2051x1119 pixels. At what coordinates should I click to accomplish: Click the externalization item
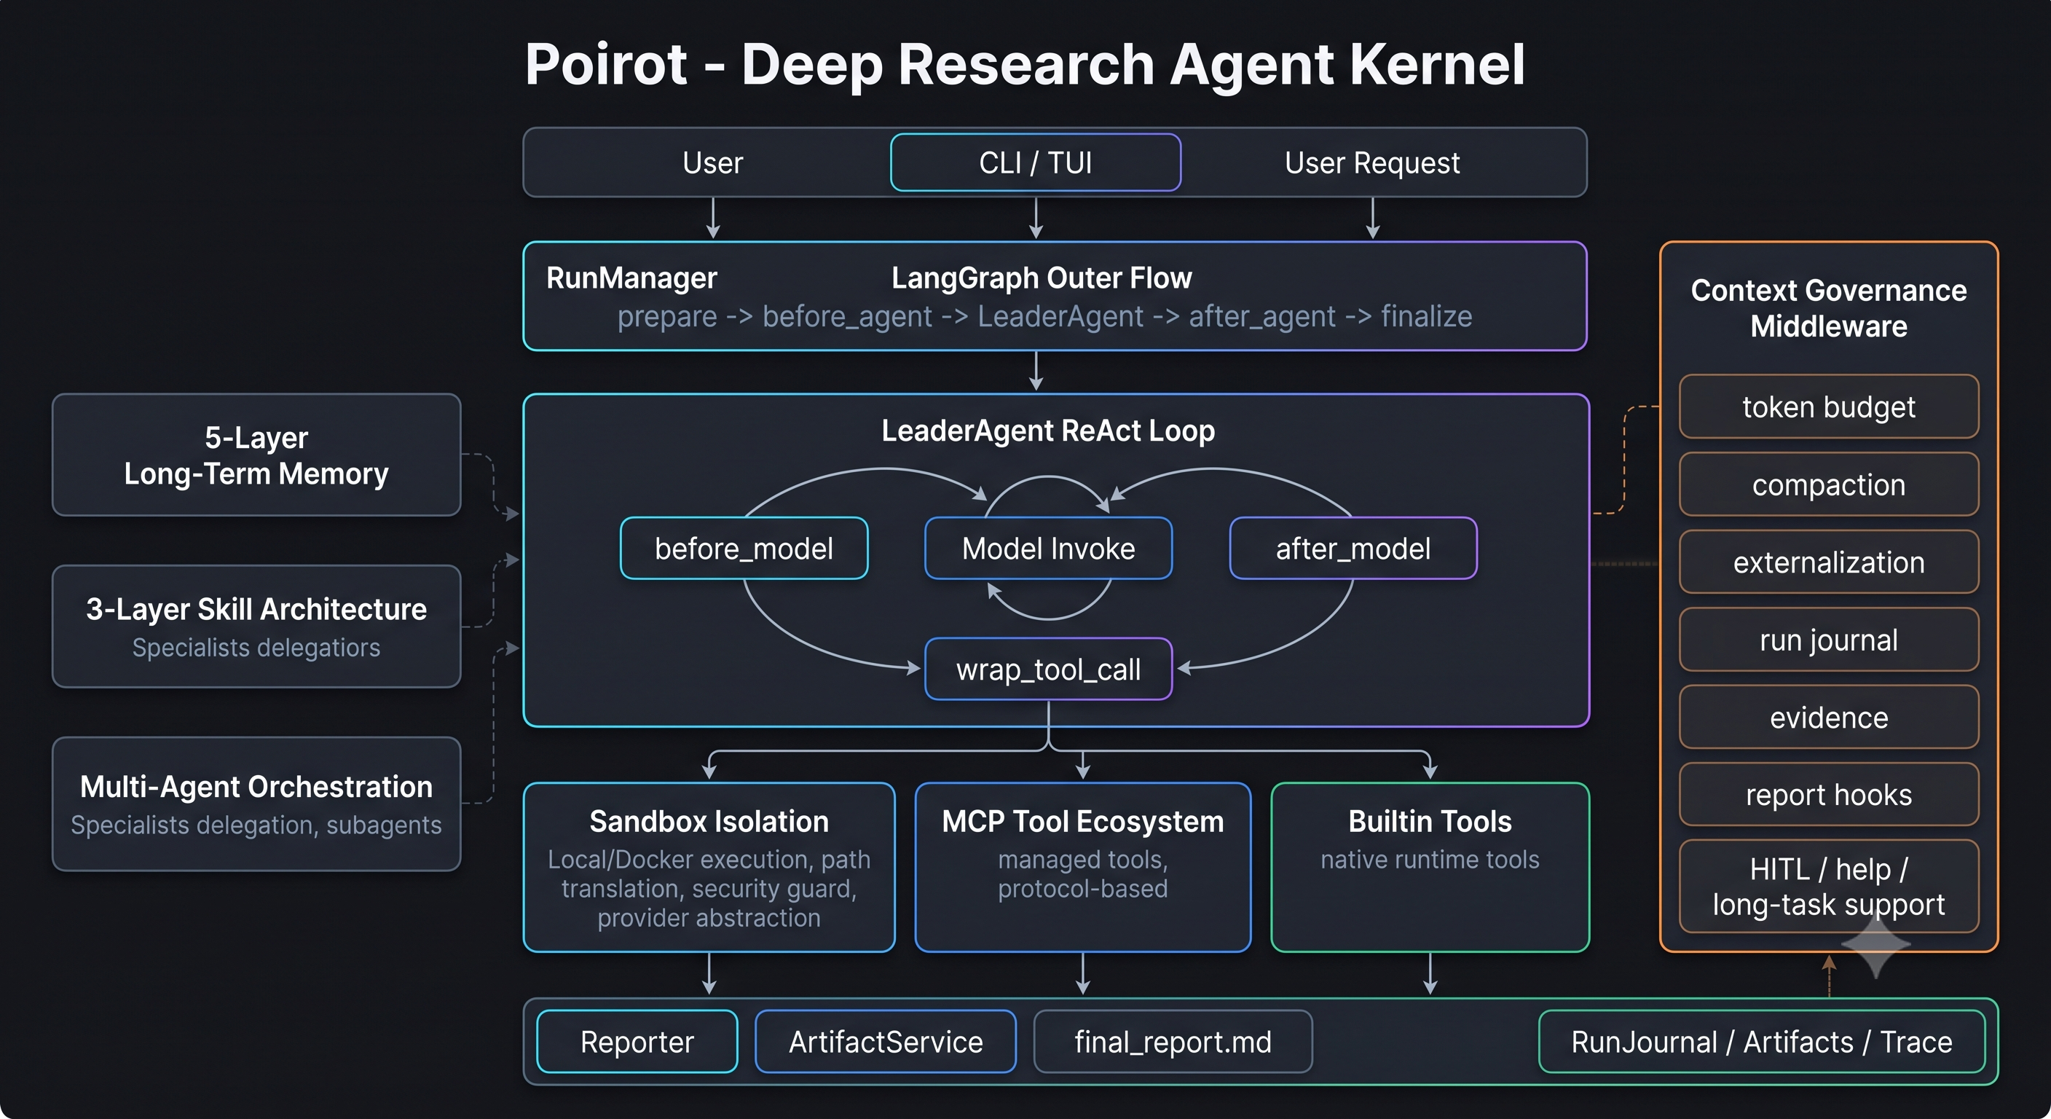click(1829, 562)
